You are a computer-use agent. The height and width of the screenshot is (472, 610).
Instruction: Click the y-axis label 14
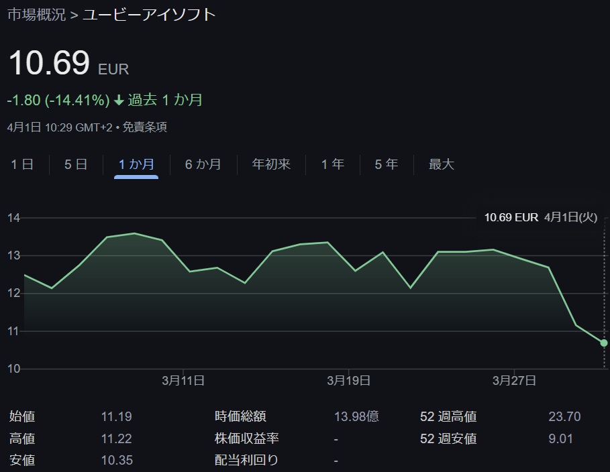[x=13, y=218]
